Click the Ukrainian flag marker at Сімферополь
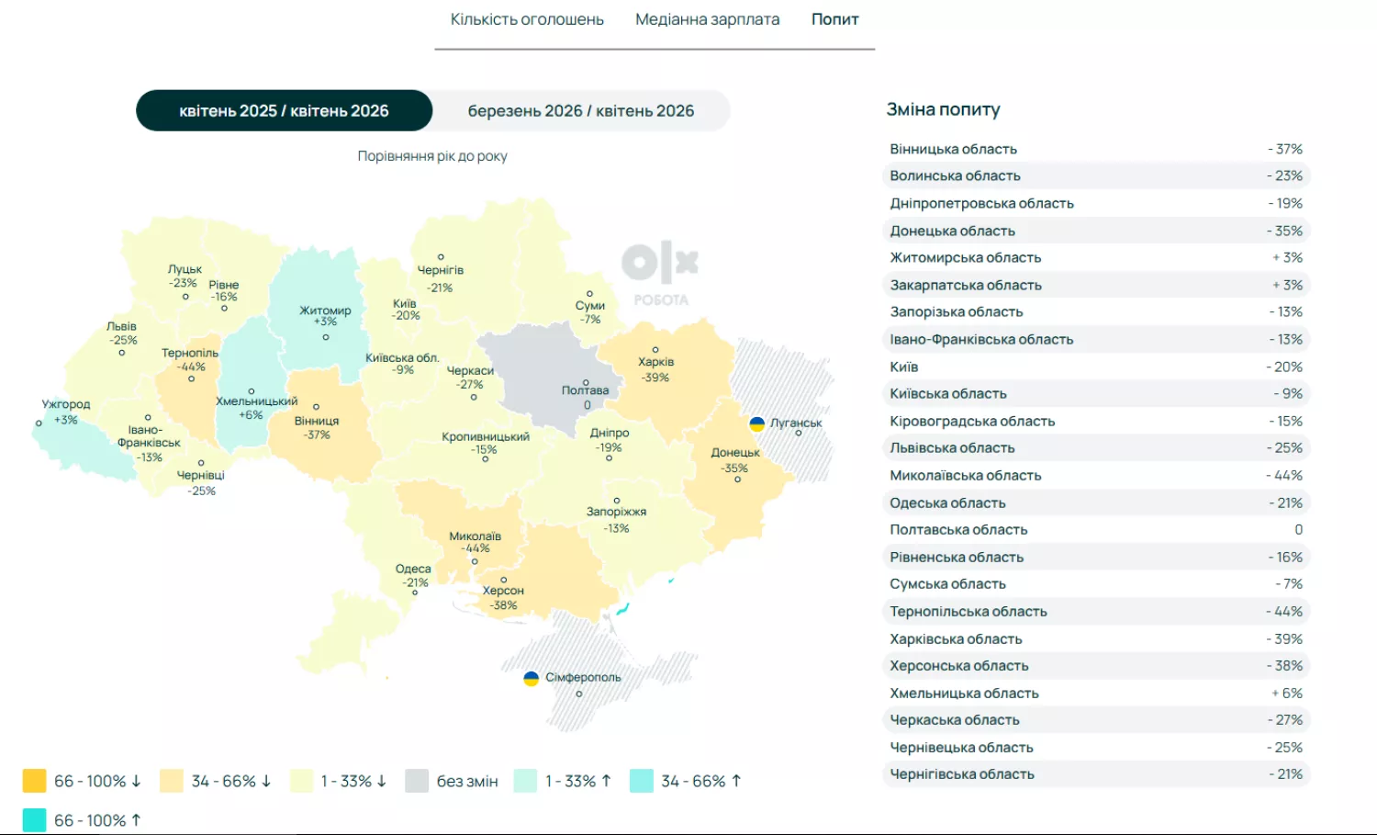The width and height of the screenshot is (1377, 835). point(532,678)
